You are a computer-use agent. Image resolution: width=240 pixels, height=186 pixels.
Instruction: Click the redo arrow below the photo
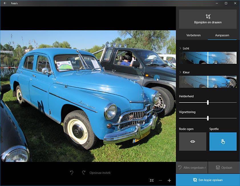tap(84, 173)
